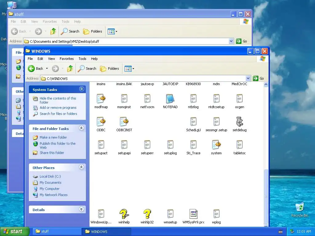Select the system configuration file icon
The height and width of the screenshot is (236, 315).
(x=216, y=145)
